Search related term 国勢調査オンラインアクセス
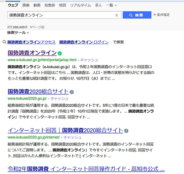Image resolution: width=184 pixels, height=174 pixels. pyautogui.click(x=31, y=42)
